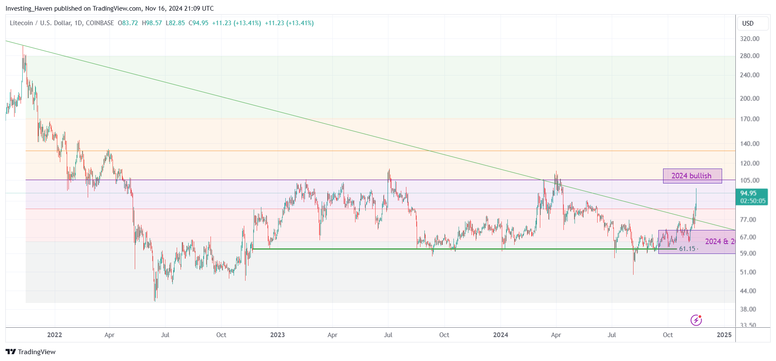Click the 240.00 price axis label

(x=749, y=75)
